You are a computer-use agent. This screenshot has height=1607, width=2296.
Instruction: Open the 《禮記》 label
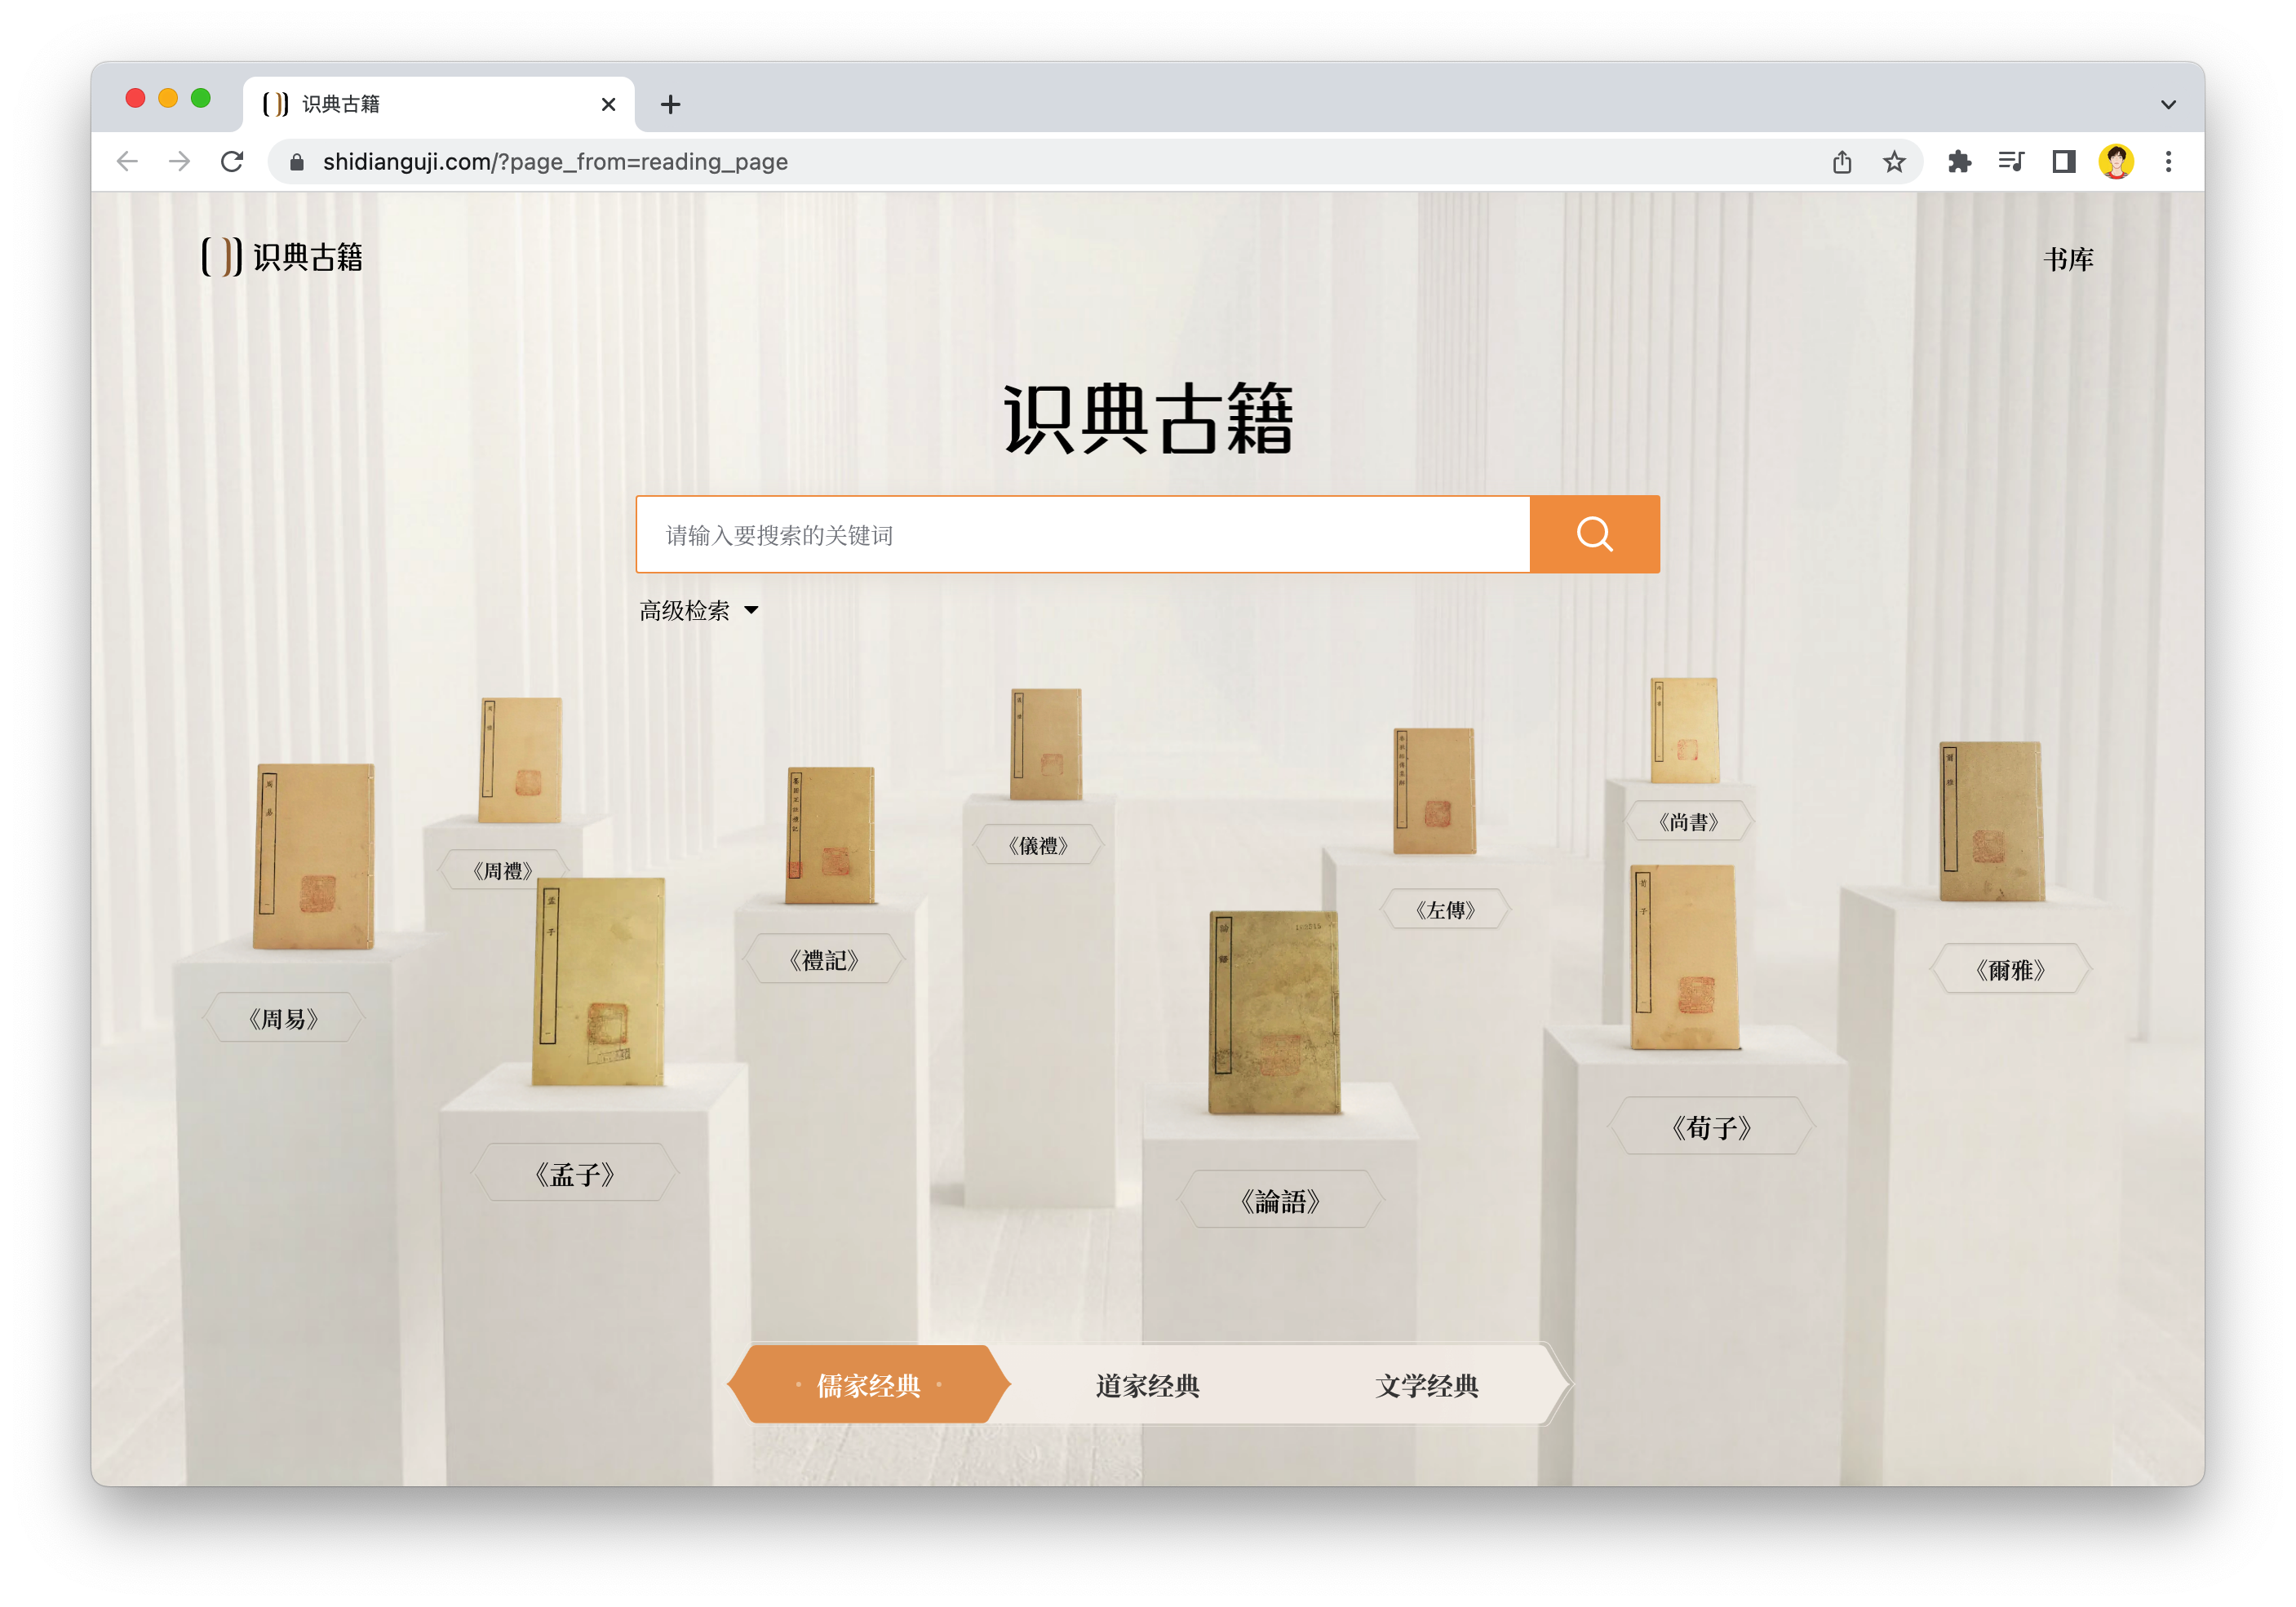click(x=823, y=960)
